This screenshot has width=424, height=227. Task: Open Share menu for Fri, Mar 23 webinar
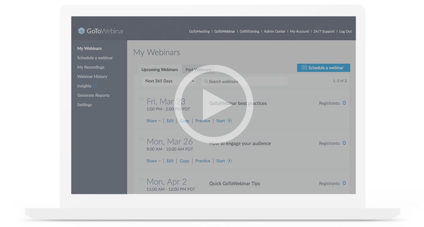coord(153,121)
